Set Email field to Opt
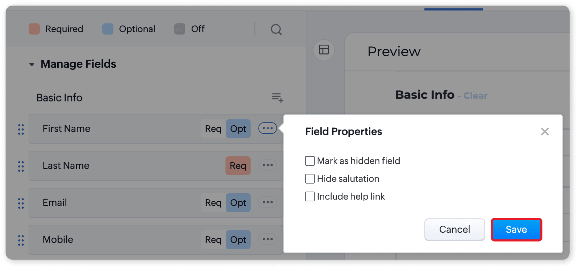This screenshot has height=268, width=578. (x=238, y=203)
